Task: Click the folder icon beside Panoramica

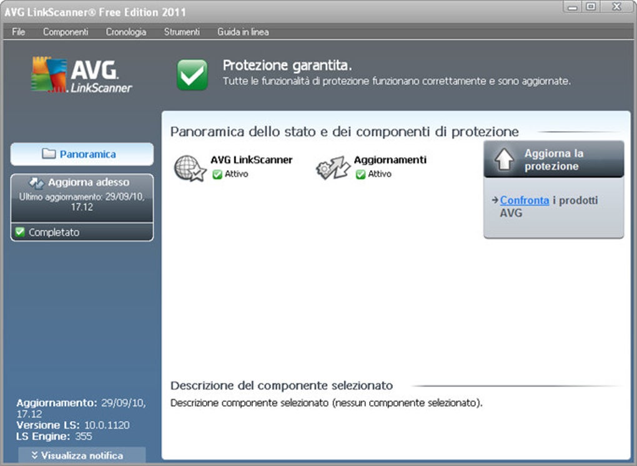Action: pyautogui.click(x=51, y=154)
